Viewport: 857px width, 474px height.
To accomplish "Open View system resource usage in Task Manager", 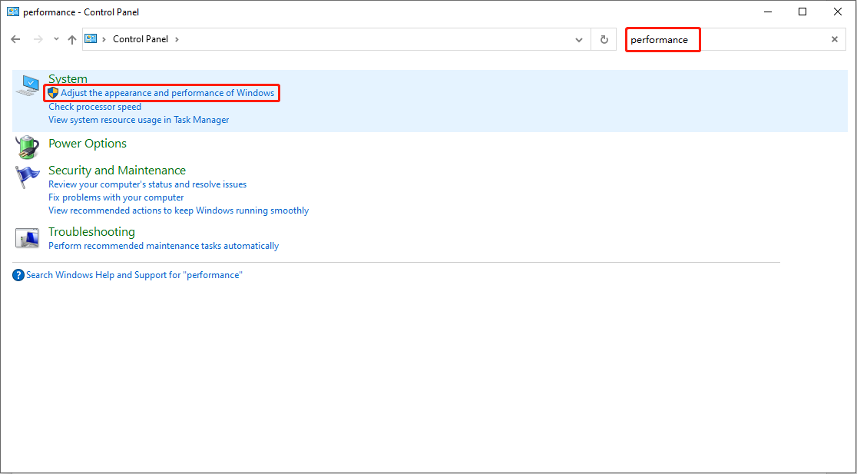I will click(138, 119).
